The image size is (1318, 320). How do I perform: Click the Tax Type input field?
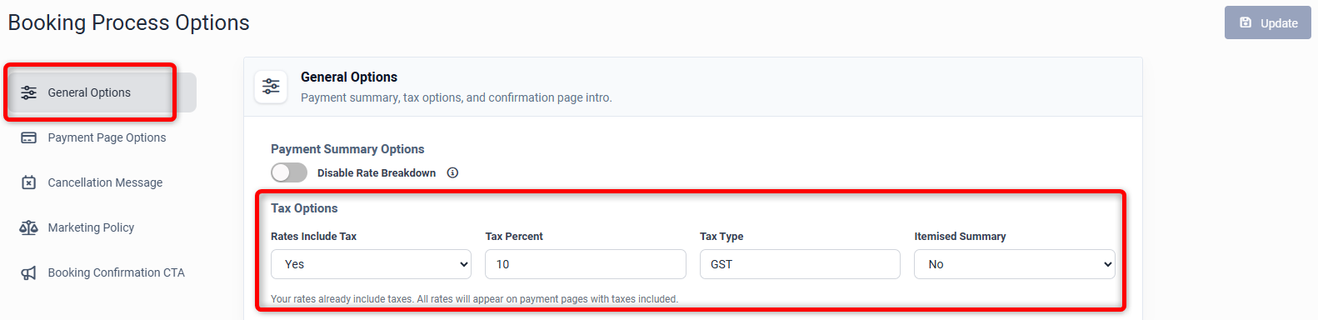800,264
